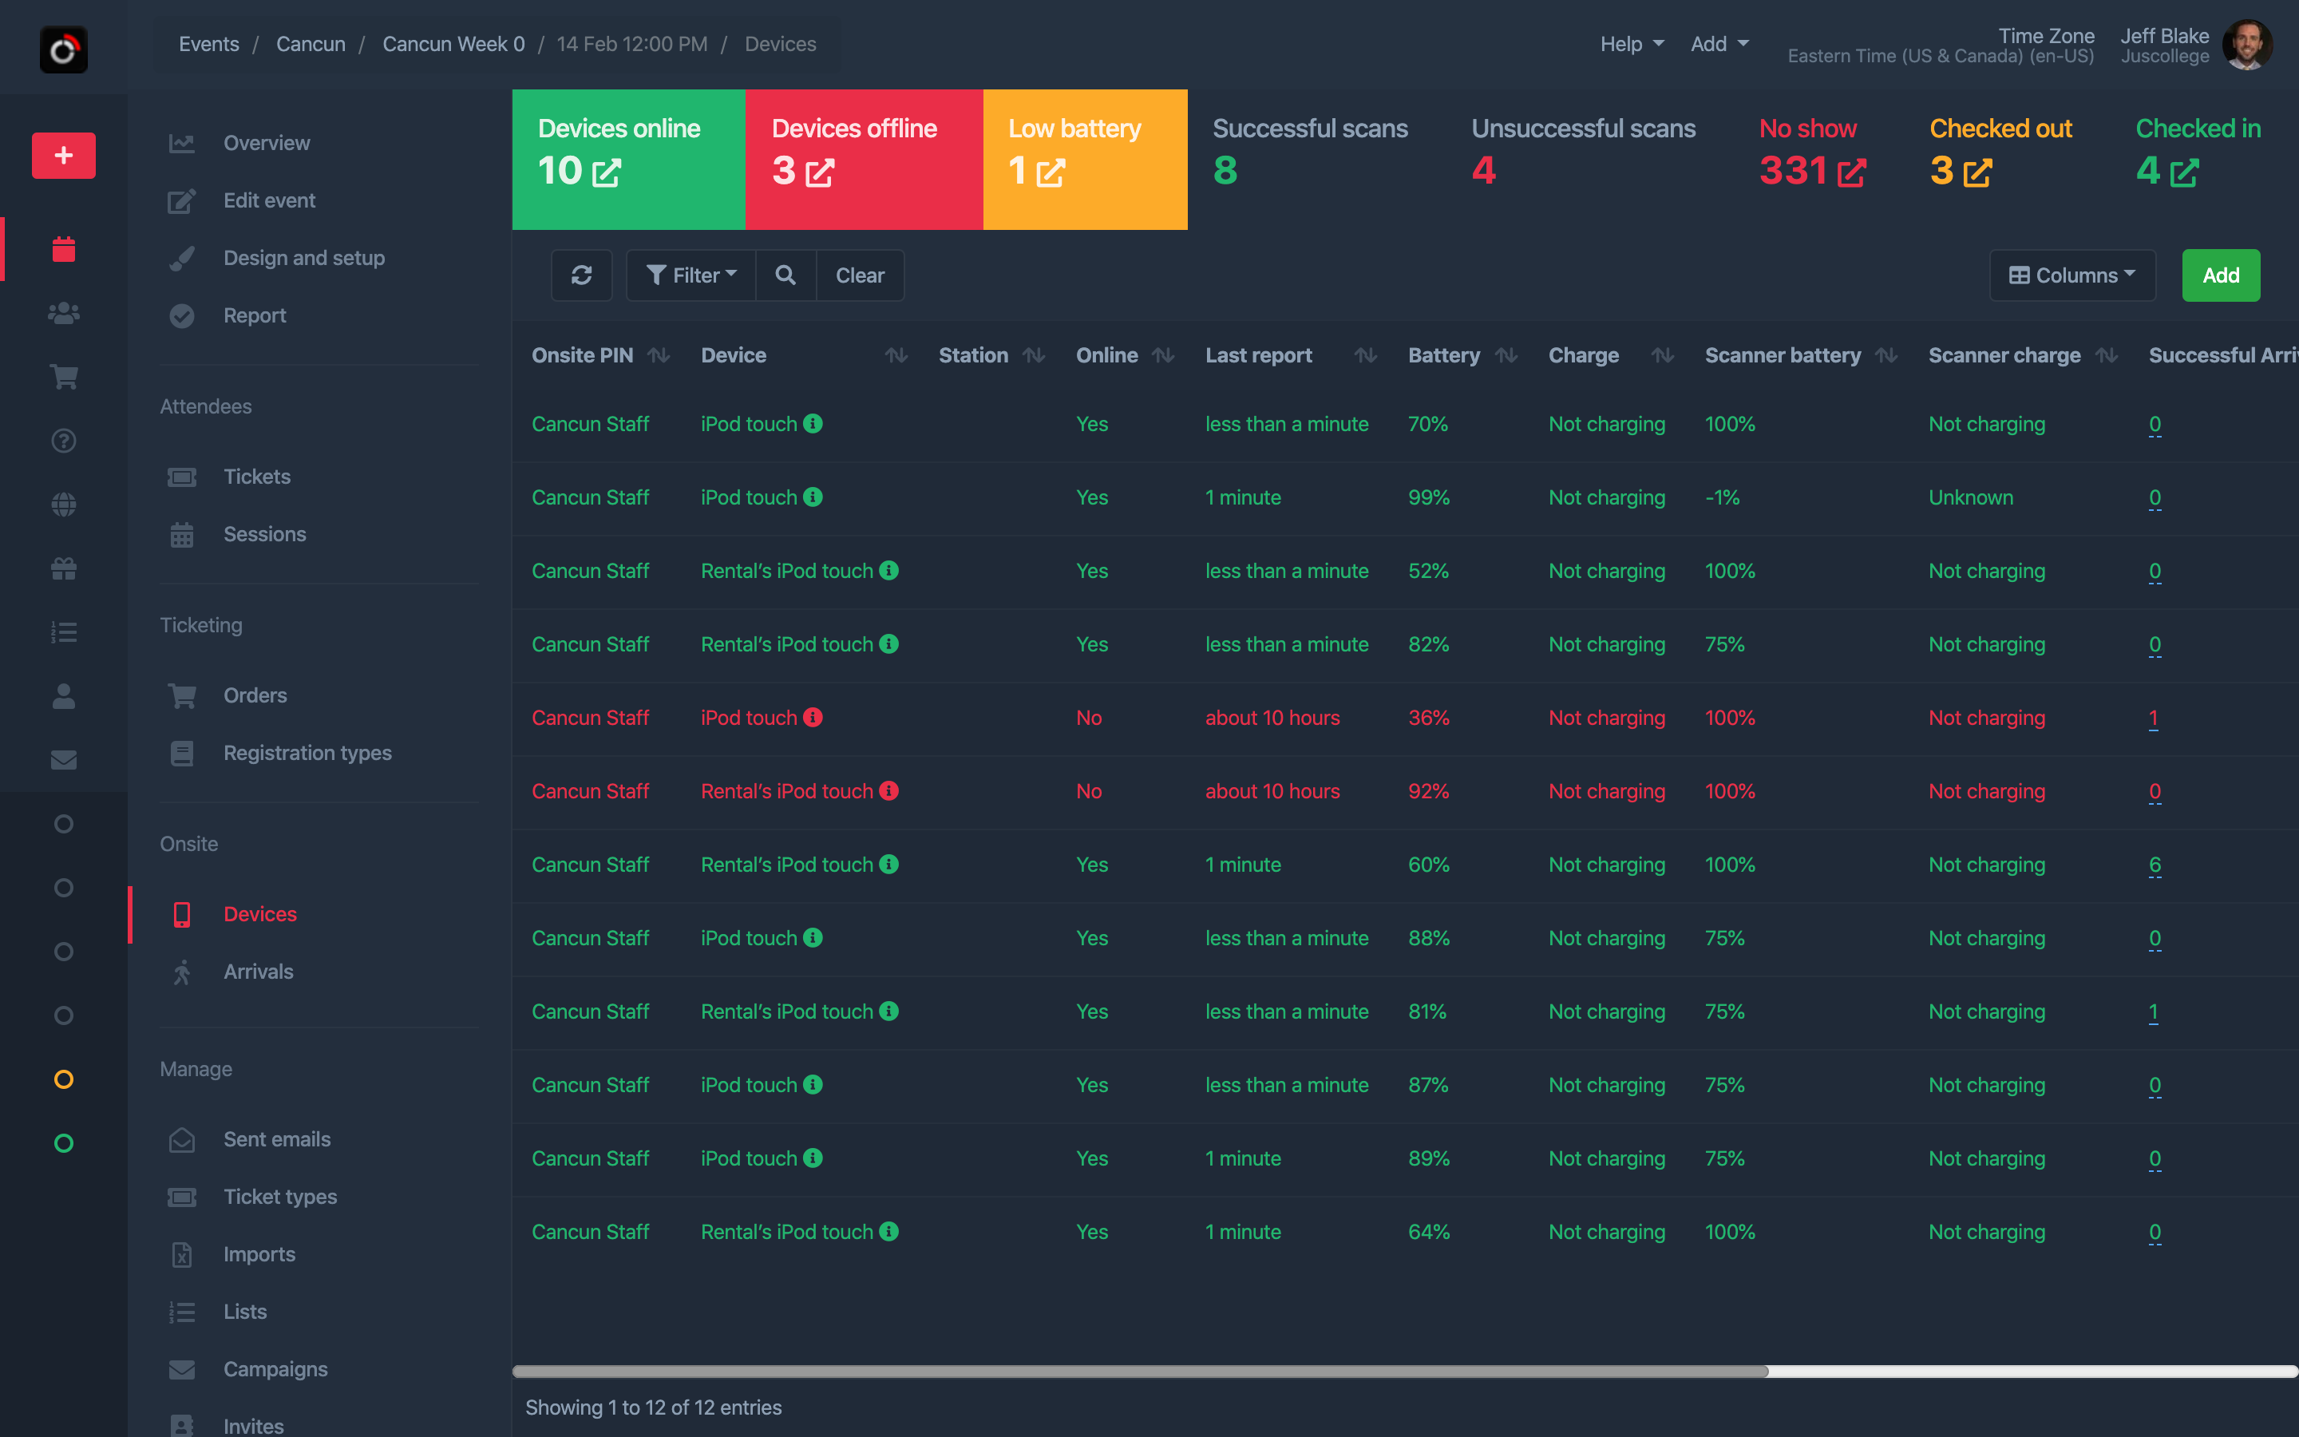
Task: Click the No show external link icon
Action: click(1850, 171)
